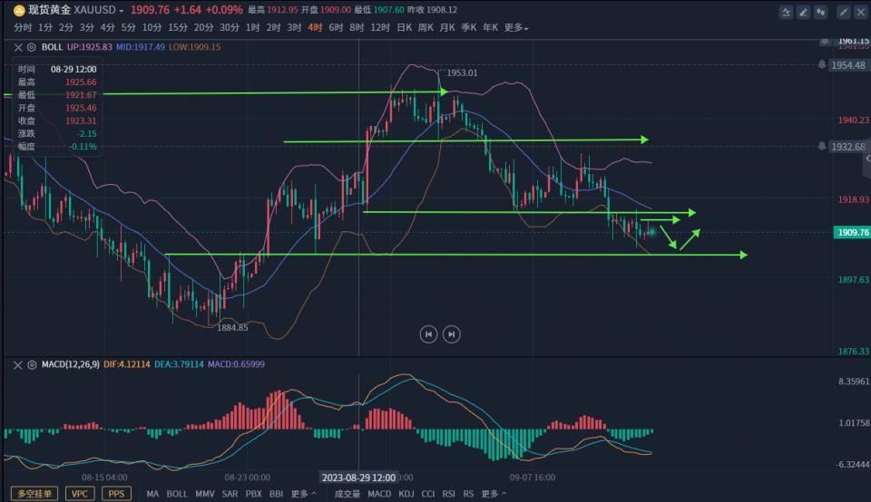871x502 pixels.
Task: Switch to 日K daily chart
Action: point(405,27)
